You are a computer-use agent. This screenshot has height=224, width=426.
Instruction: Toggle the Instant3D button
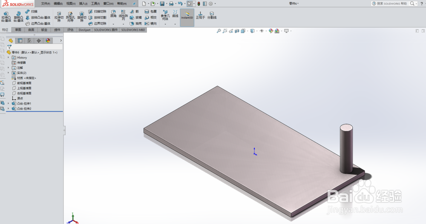point(187,17)
